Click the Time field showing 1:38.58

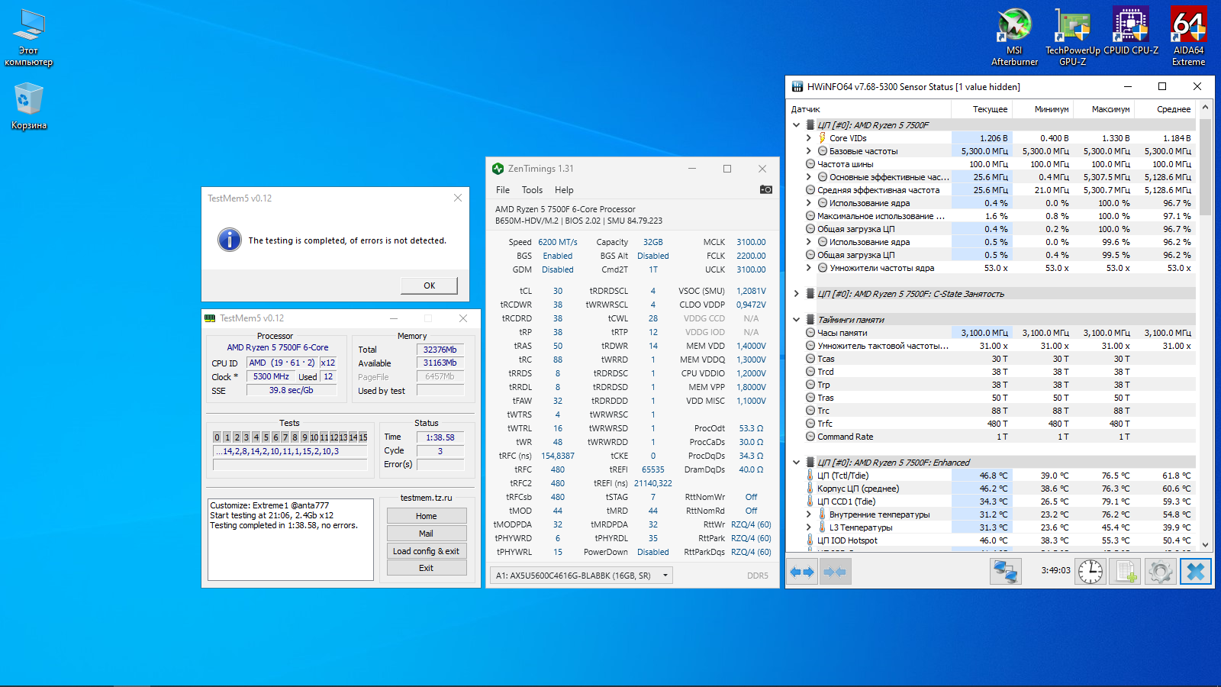pyautogui.click(x=440, y=437)
